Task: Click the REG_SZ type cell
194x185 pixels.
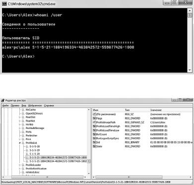Action: click(x=129, y=114)
